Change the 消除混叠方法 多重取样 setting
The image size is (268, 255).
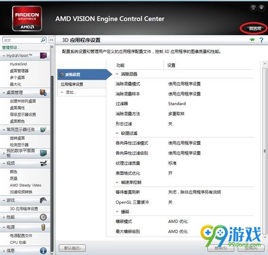[x=176, y=113]
